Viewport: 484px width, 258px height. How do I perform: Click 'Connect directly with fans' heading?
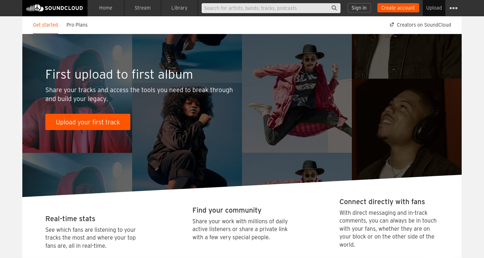point(382,202)
